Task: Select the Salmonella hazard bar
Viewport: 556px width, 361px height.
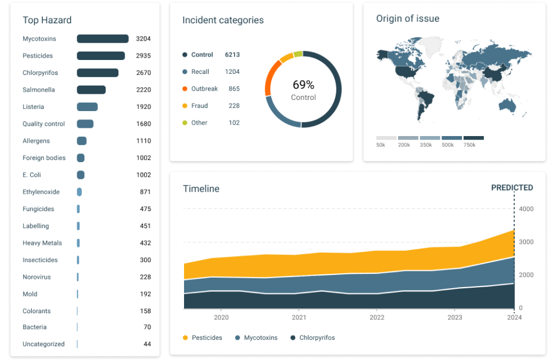Action: coord(91,90)
